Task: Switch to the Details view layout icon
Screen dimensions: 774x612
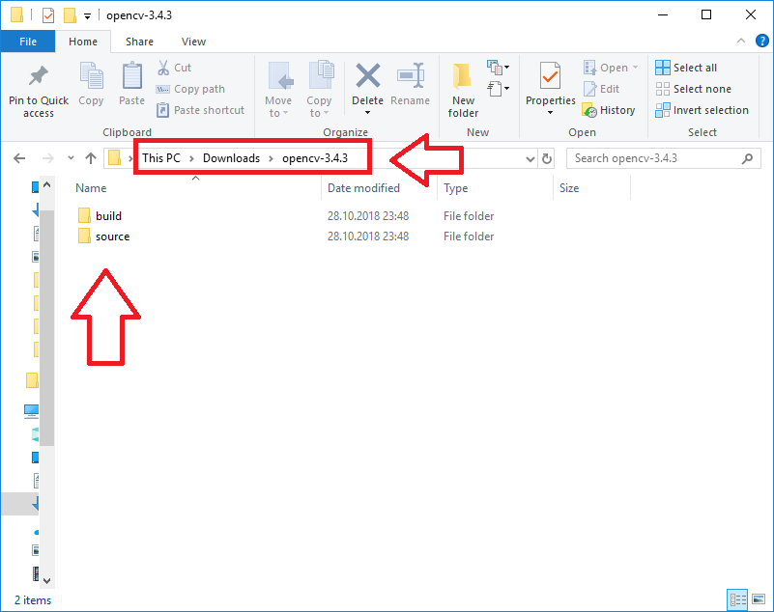Action: 738,599
